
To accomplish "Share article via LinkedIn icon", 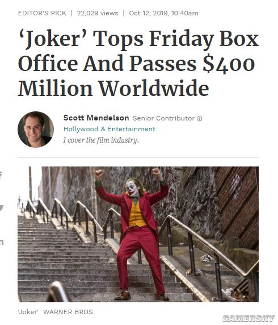I will click(x=2, y=242).
